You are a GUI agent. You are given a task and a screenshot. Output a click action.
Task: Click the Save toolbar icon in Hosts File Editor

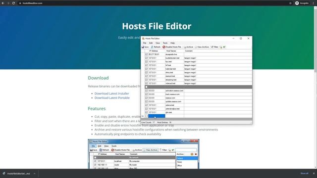143,47
